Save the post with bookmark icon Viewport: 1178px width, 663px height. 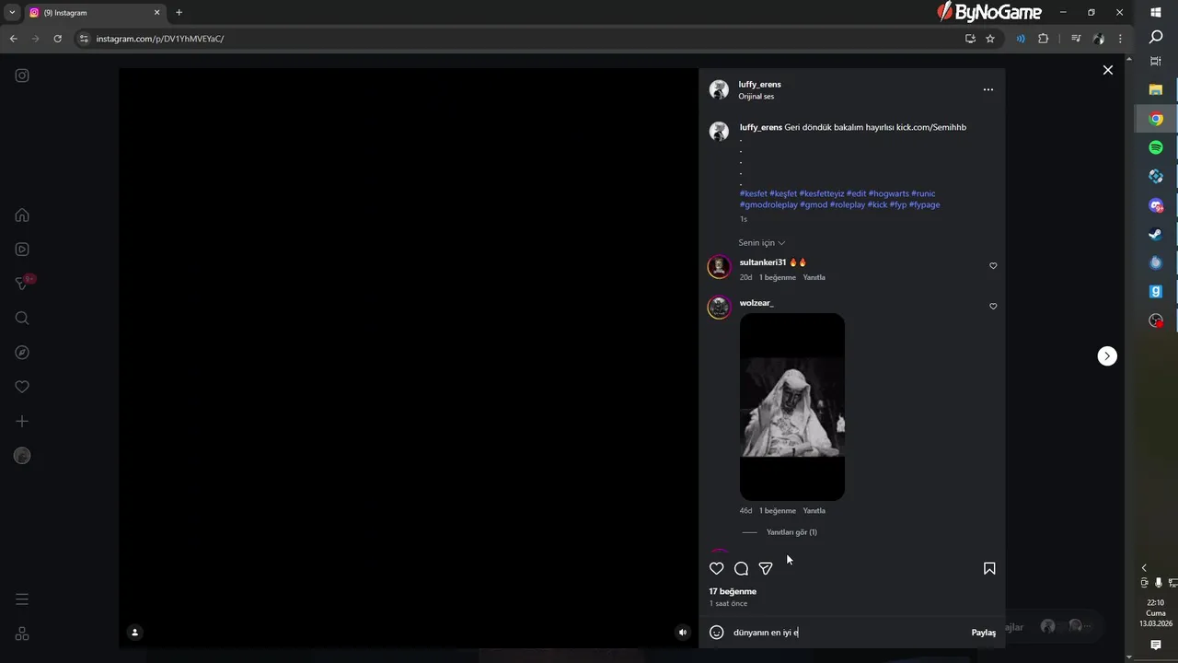tap(989, 568)
